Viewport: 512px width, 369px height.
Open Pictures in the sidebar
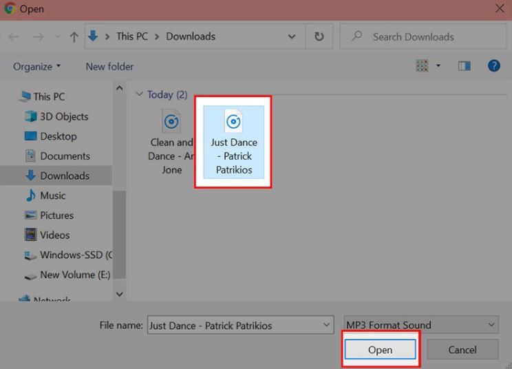49,215
